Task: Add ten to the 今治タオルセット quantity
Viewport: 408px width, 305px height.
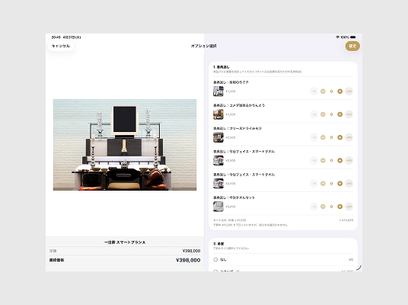Action: tap(349, 207)
